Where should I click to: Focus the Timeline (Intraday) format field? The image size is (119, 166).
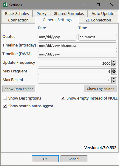77,46
